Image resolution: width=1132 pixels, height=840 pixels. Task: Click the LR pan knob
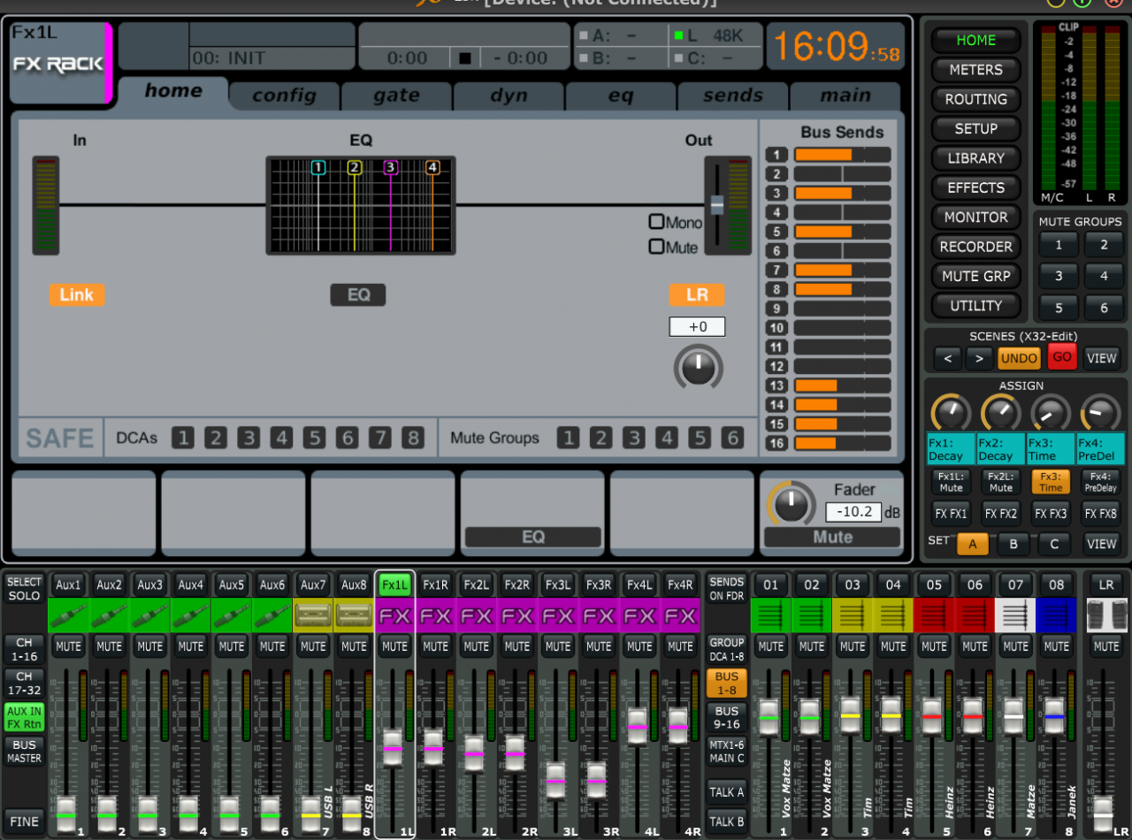click(698, 367)
